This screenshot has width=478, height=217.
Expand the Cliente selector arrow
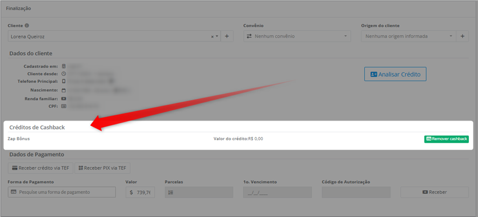point(217,36)
